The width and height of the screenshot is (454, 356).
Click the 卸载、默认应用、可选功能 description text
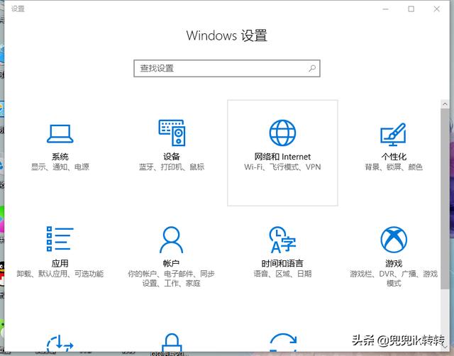pos(60,274)
